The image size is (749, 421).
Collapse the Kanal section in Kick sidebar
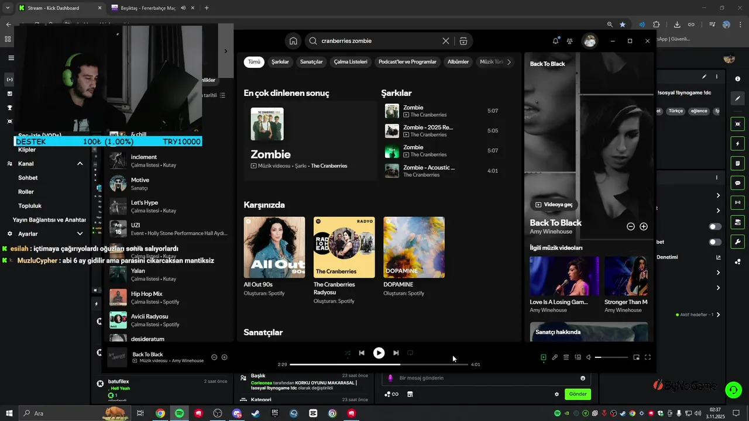coord(80,164)
